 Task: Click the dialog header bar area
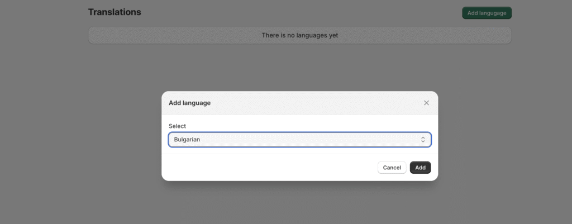click(x=299, y=103)
